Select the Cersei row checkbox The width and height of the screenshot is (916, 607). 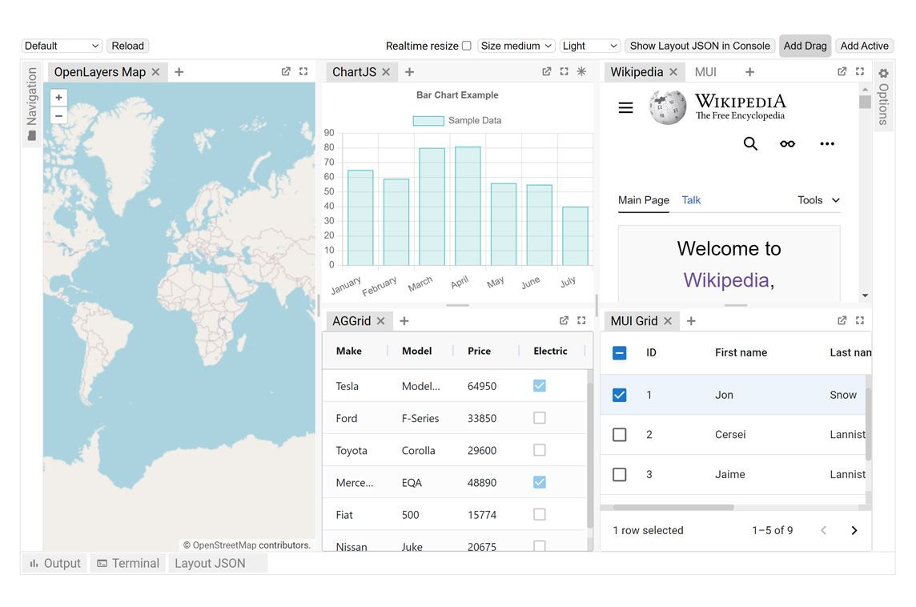[619, 435]
